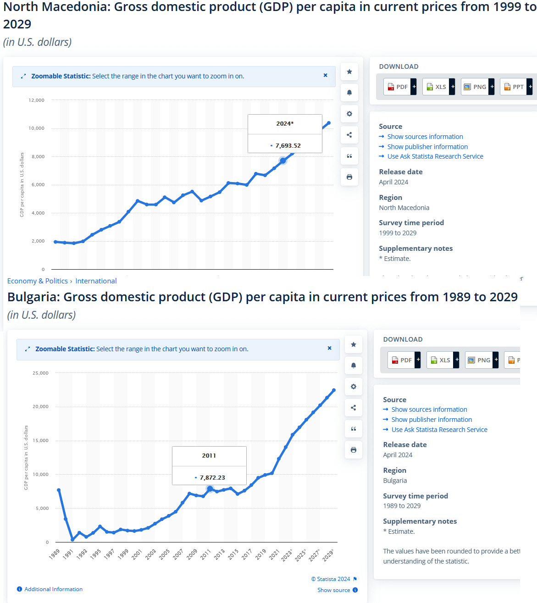Download North Macedonia statistic as PNG

pos(478,87)
